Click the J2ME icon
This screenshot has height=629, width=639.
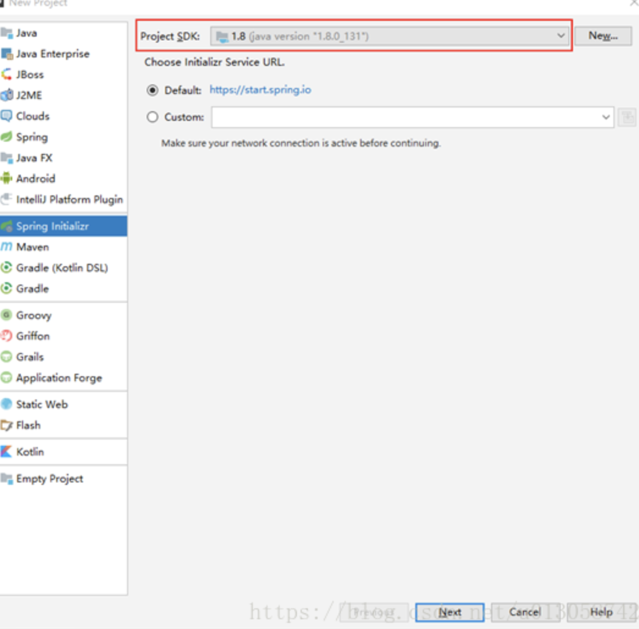[7, 95]
